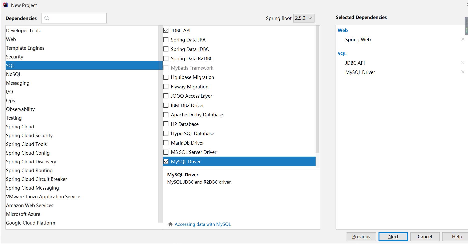Choose Spring Cloud Config category
The height and width of the screenshot is (244, 468).
tap(82, 153)
